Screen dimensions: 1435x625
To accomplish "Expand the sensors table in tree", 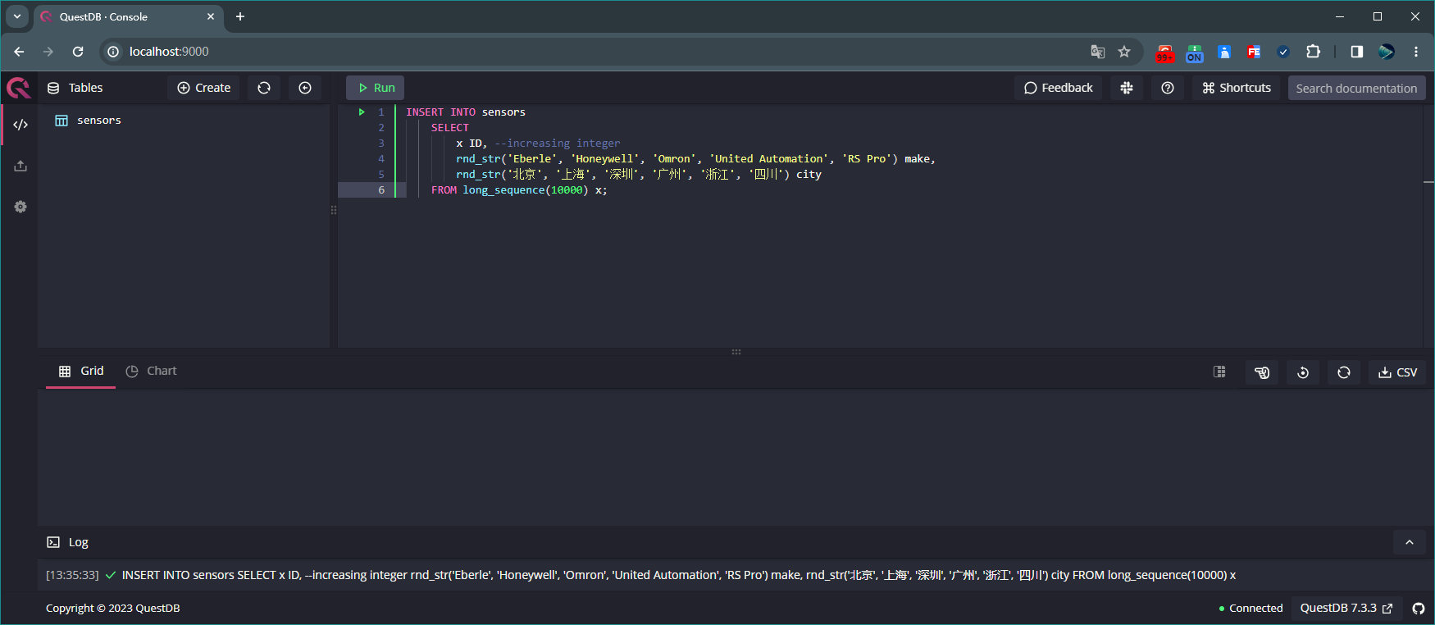I will (x=98, y=121).
